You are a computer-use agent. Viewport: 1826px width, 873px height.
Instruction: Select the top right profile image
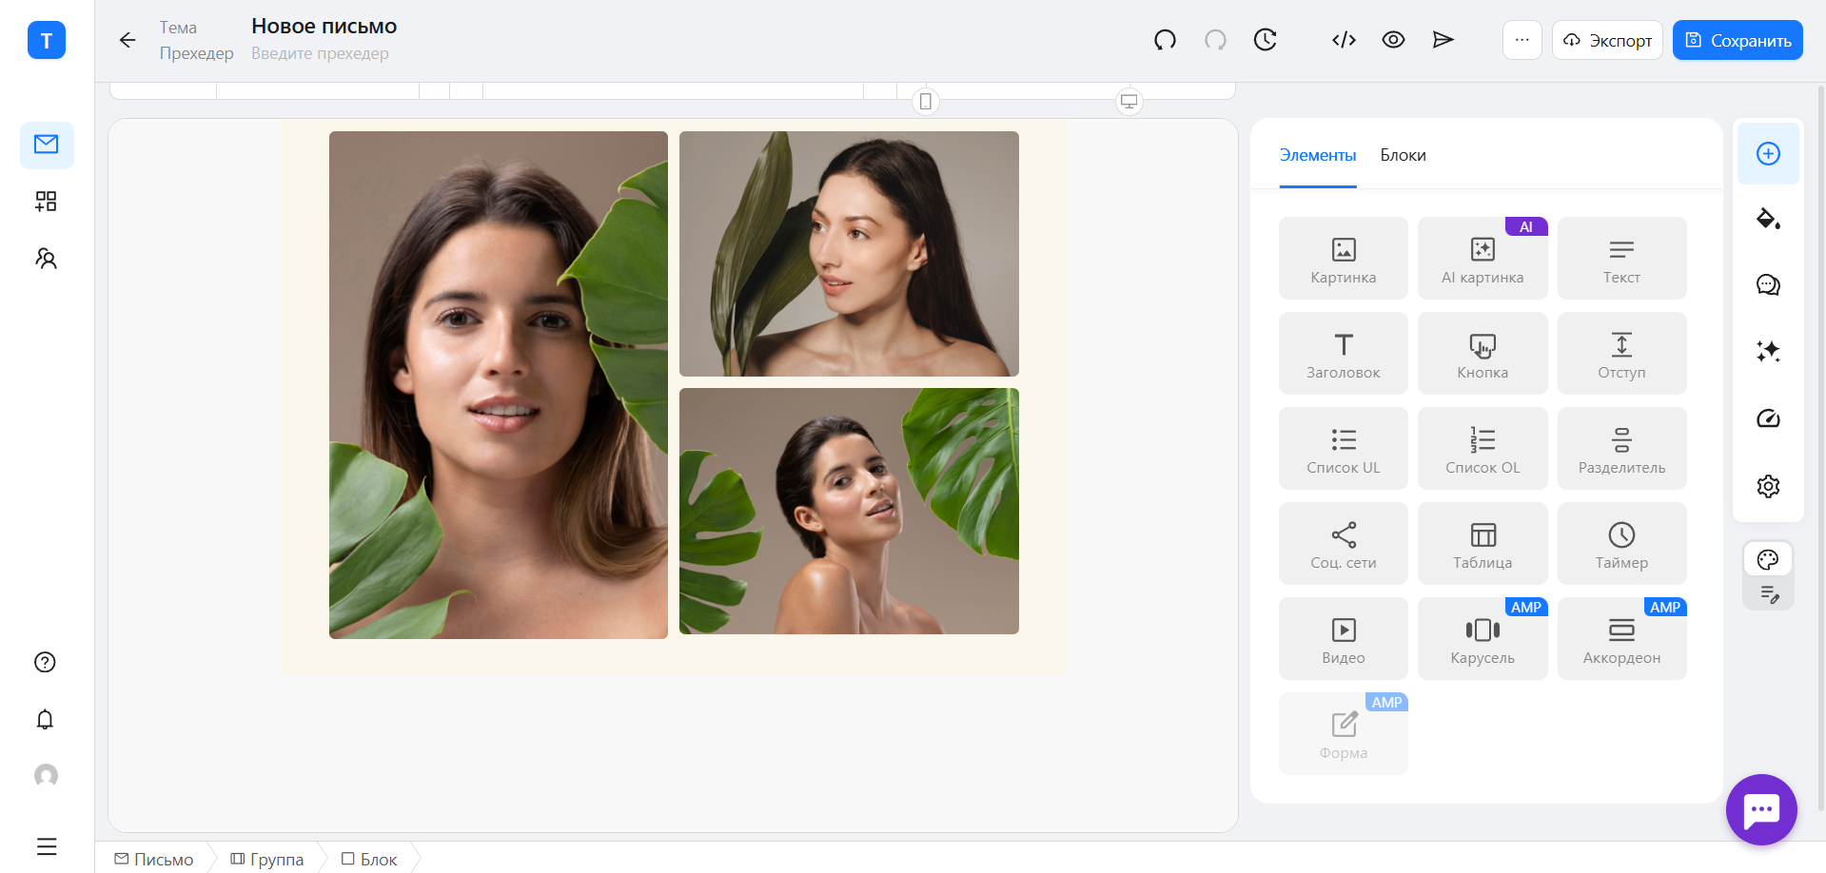click(x=849, y=254)
